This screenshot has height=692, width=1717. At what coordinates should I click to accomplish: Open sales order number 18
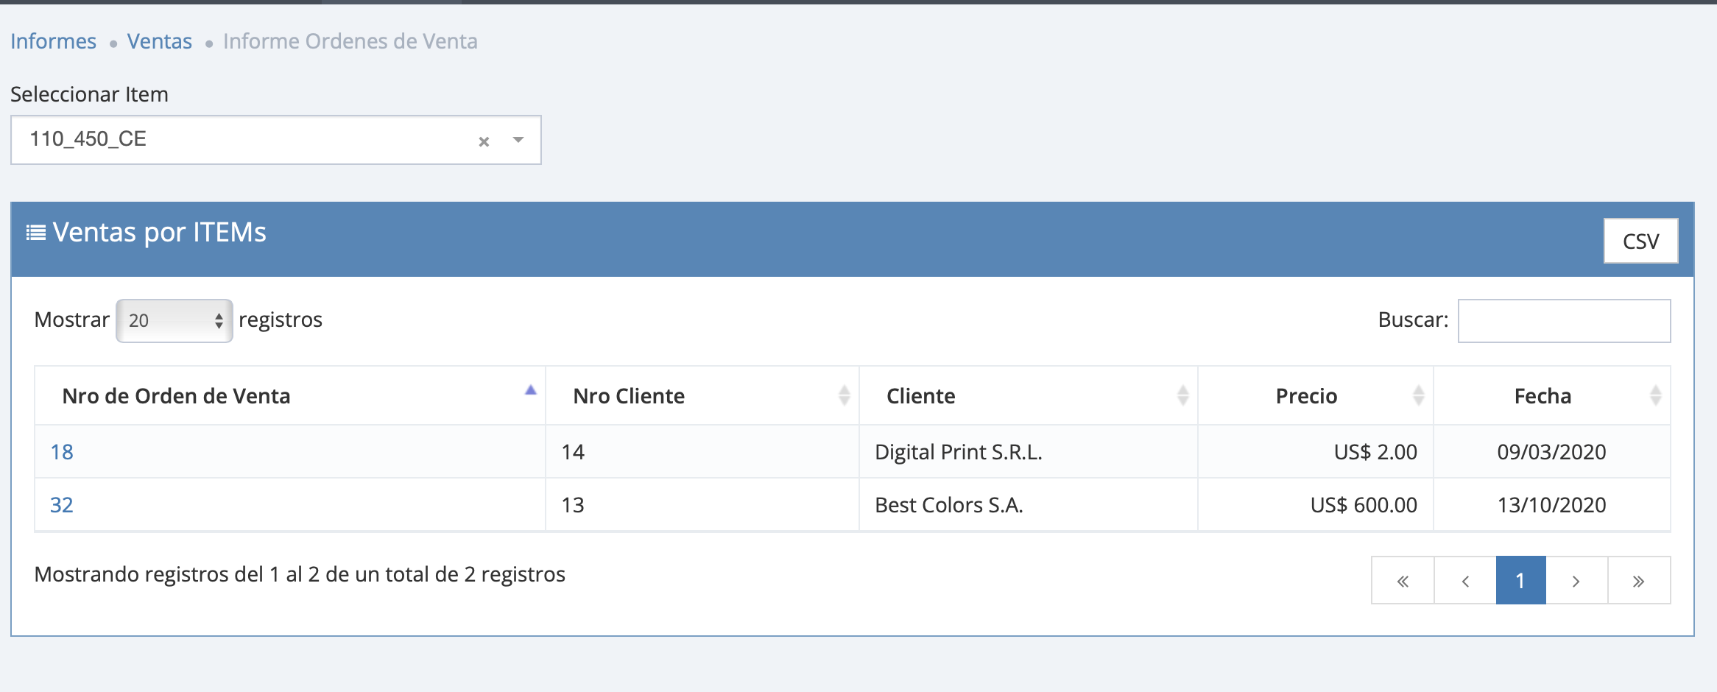point(62,452)
